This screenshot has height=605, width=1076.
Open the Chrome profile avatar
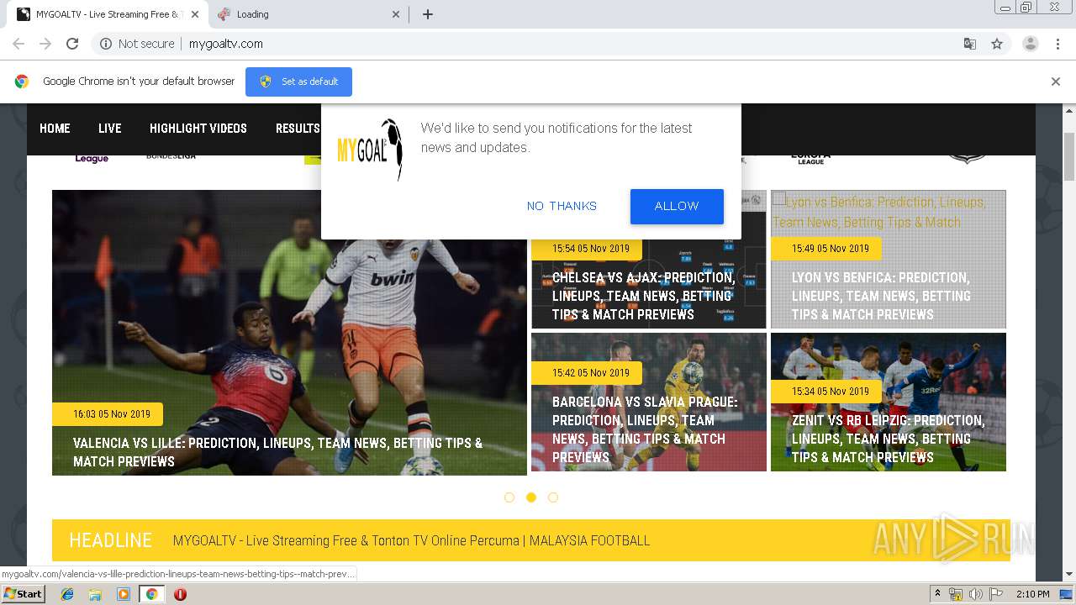(x=1030, y=44)
